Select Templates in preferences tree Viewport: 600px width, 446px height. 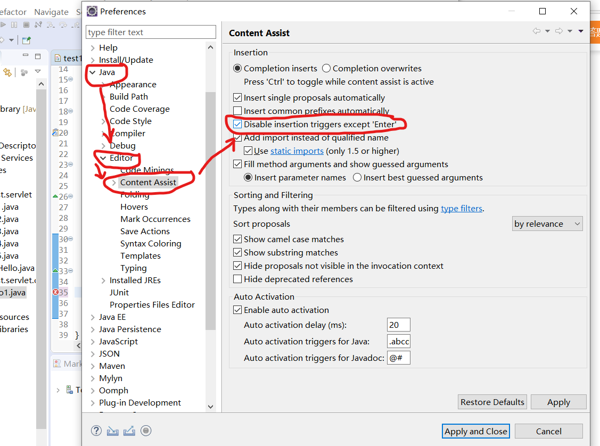pos(141,256)
